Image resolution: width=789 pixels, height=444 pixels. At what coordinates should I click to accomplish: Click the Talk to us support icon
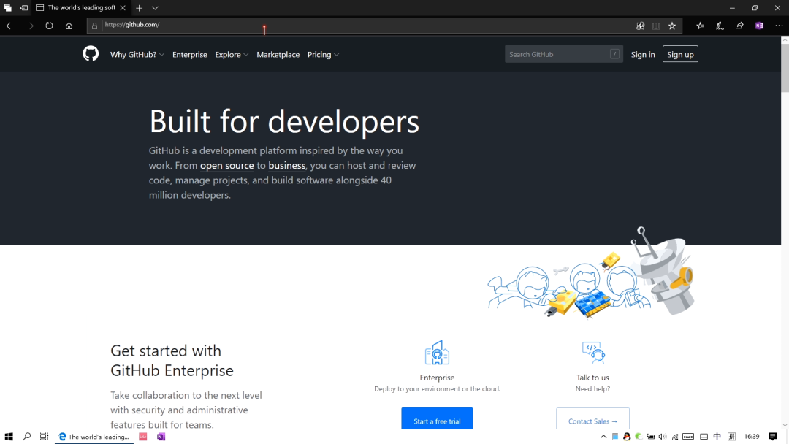tap(592, 352)
